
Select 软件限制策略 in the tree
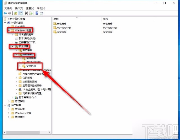(x=30, y=82)
